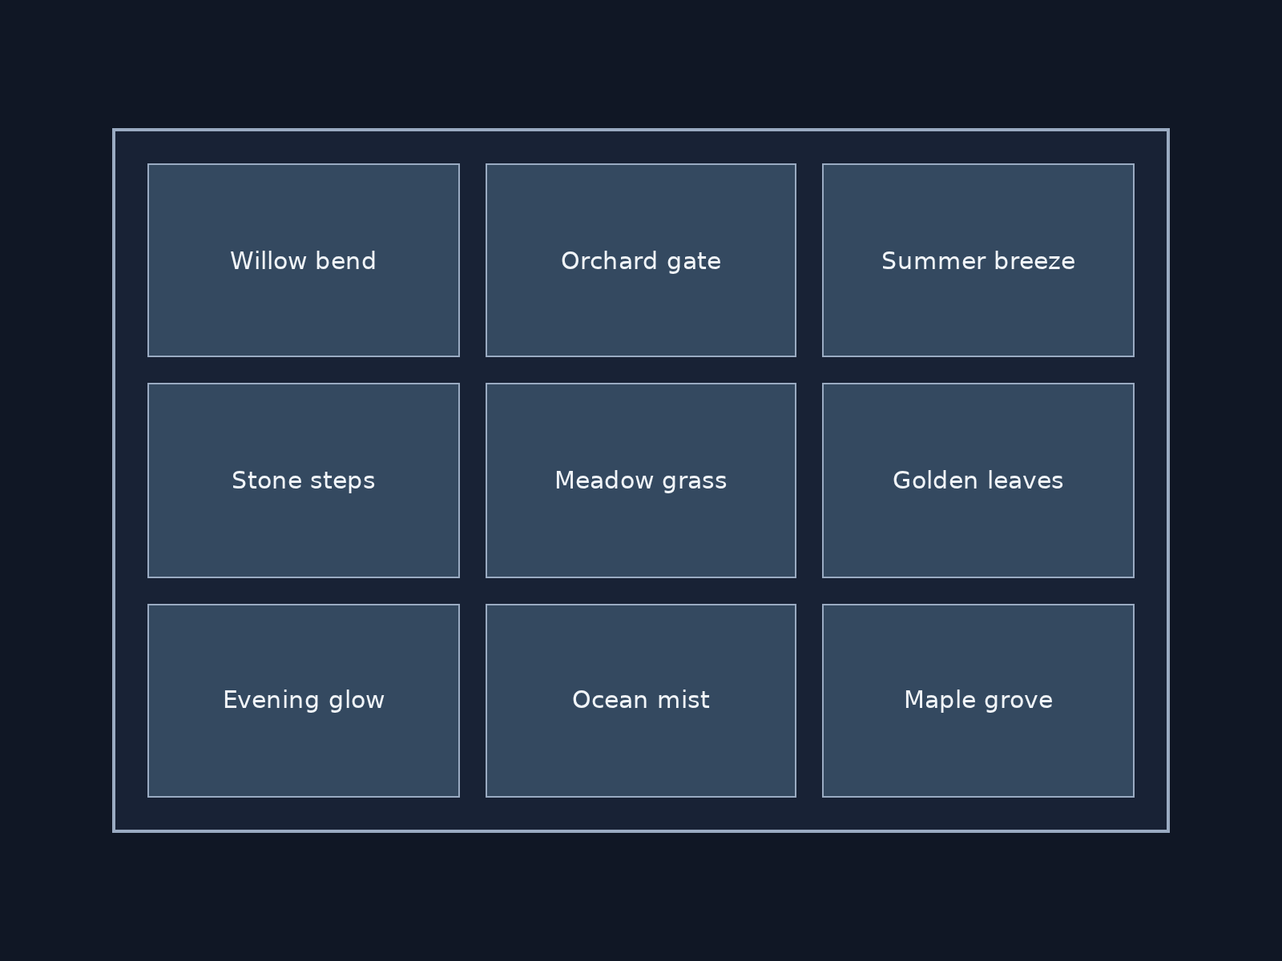Choose the Stone steps tile
Viewport: 1282px width, 961px height.
pos(304,480)
